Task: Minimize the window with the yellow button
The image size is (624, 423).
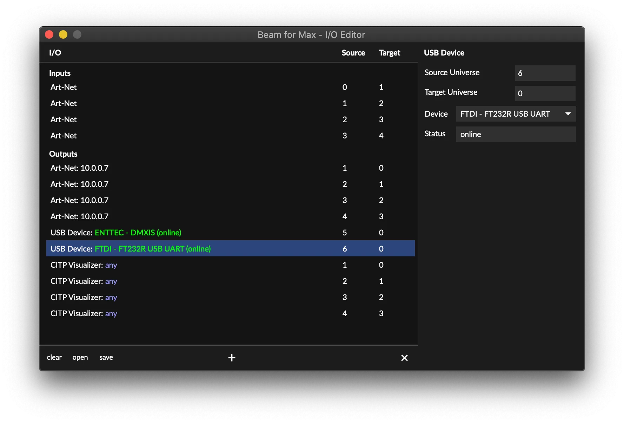Action: (63, 34)
